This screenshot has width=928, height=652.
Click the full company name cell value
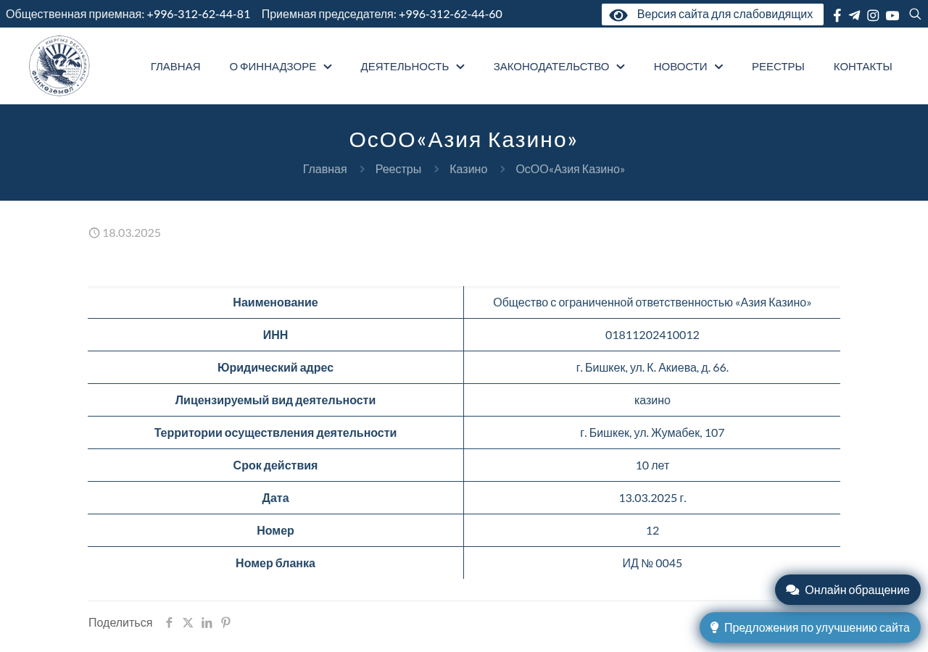pos(652,302)
